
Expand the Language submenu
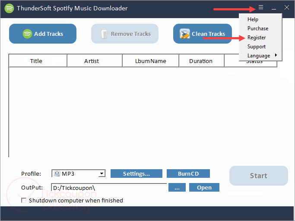click(260, 56)
